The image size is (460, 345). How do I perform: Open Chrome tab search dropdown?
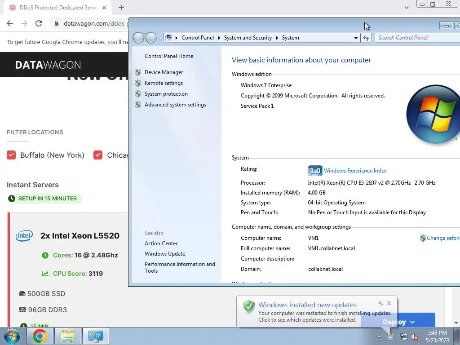[x=406, y=8]
